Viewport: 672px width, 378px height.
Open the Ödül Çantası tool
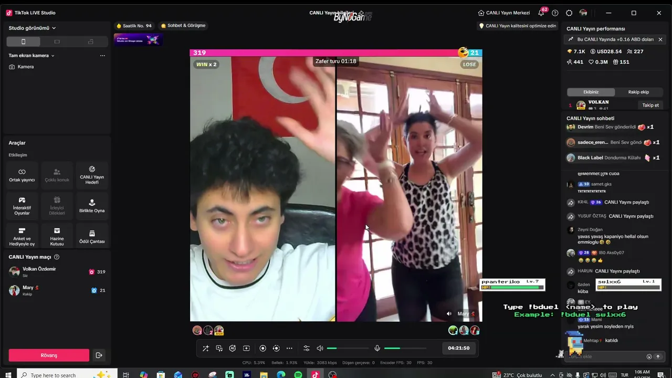(92, 237)
